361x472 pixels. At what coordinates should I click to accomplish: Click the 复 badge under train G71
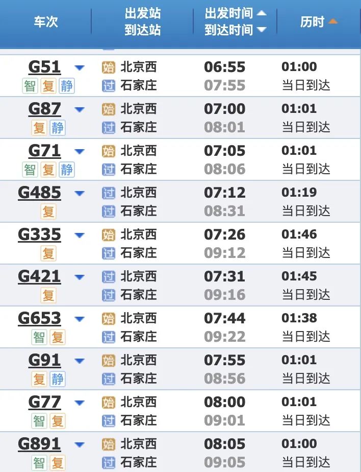(x=48, y=170)
